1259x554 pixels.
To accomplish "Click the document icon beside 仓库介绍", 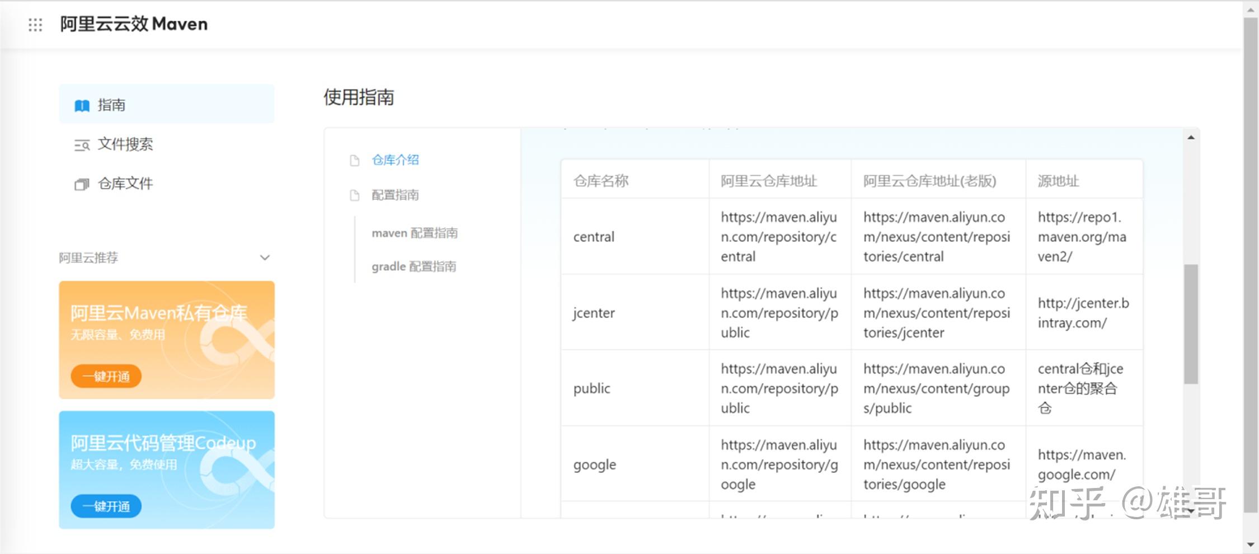I will coord(354,161).
